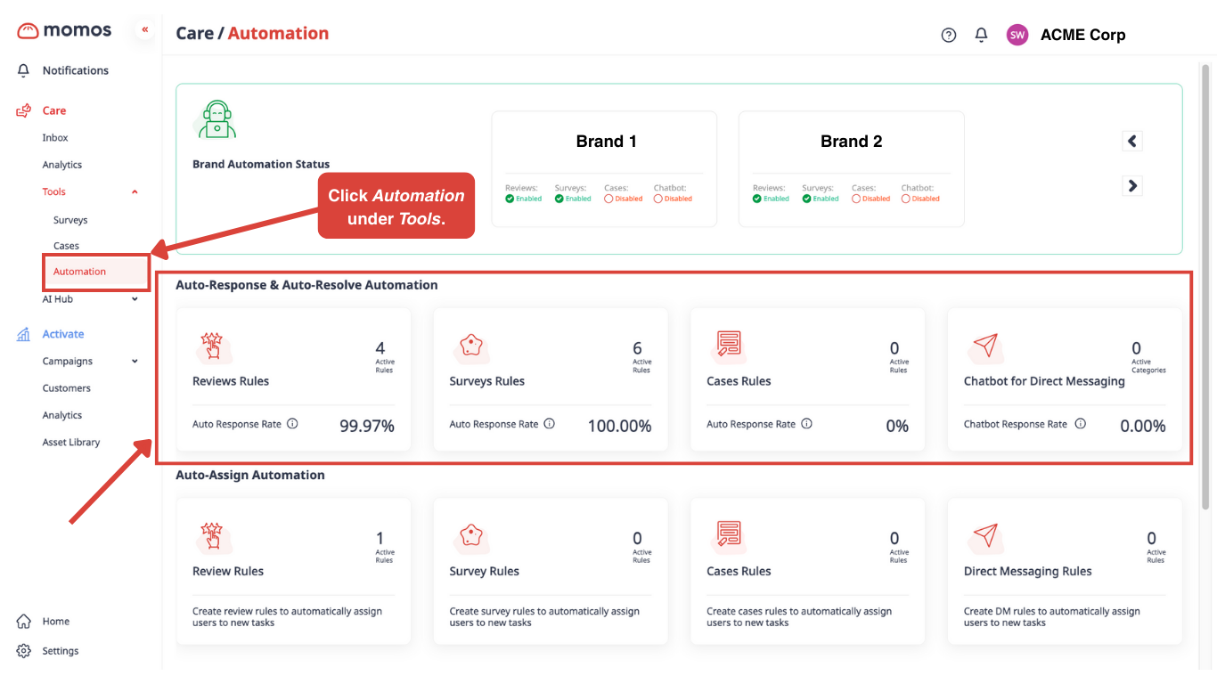Click the Cases Rules document icon
The height and width of the screenshot is (684, 1217).
tap(729, 346)
